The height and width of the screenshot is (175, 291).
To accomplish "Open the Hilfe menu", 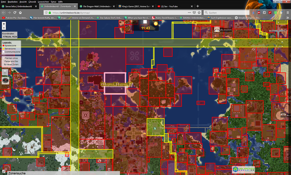I will pos(60,2).
